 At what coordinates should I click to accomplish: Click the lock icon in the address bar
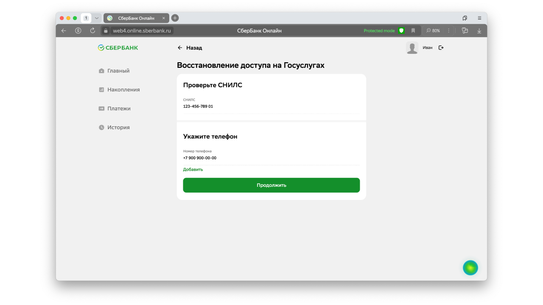click(105, 30)
